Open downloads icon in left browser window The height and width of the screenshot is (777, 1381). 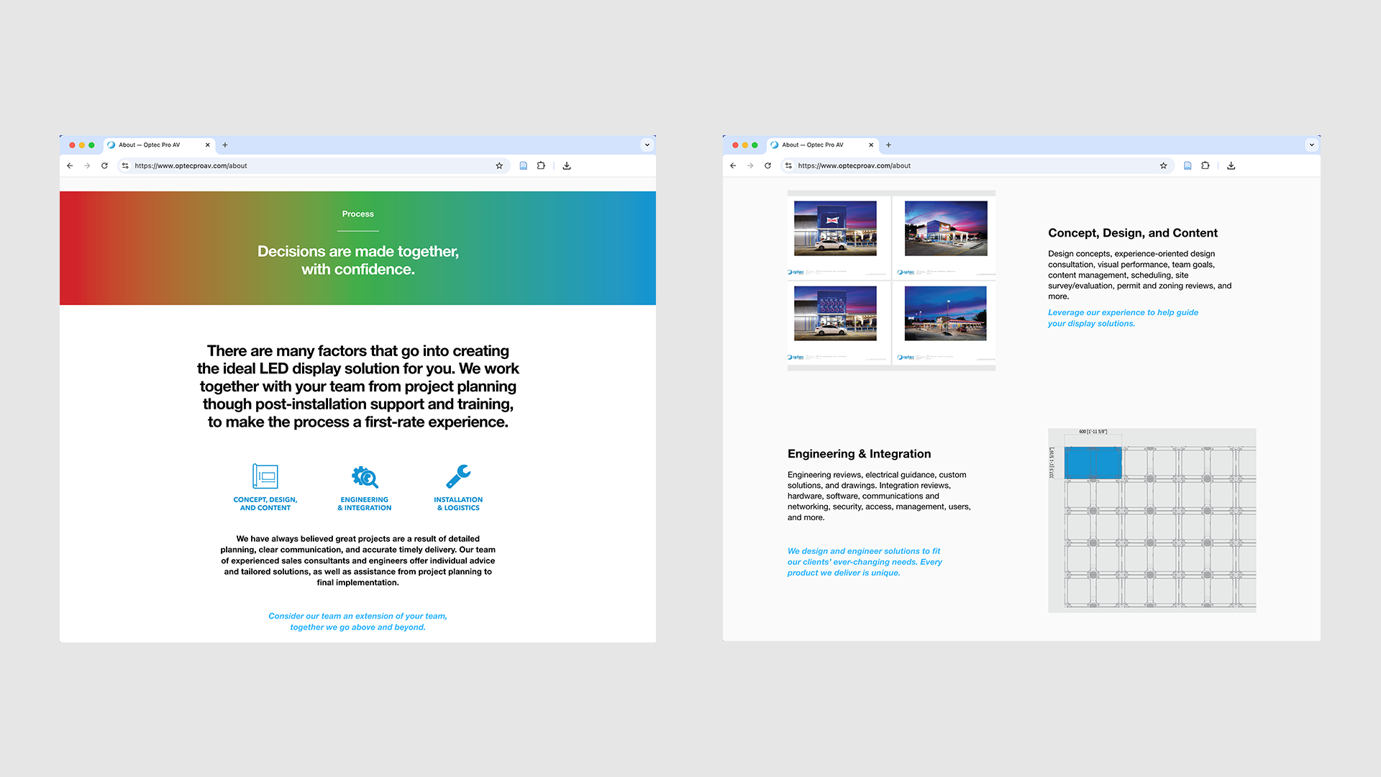pos(567,165)
